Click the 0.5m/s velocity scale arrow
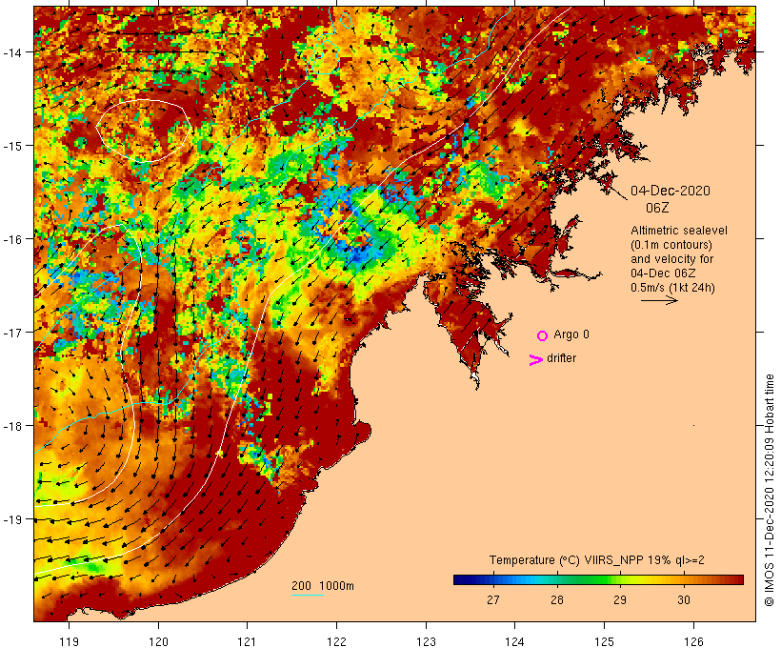781x648 pixels. [659, 300]
